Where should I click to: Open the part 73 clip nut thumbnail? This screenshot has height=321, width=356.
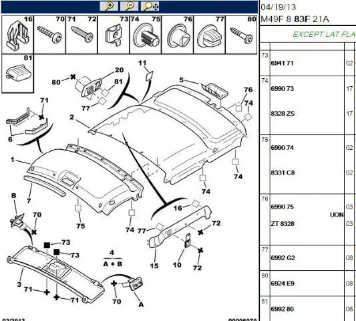tap(114, 35)
